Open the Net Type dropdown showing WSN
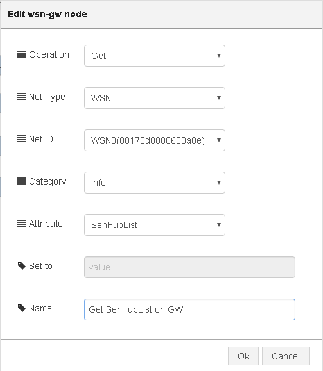The height and width of the screenshot is (371, 323). 155,98
